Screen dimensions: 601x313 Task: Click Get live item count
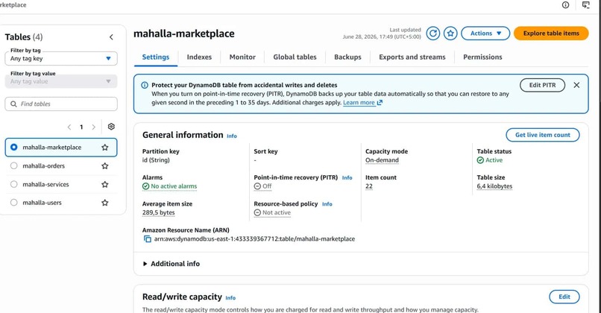[543, 135]
